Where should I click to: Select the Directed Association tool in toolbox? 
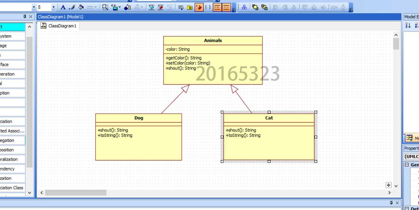[x=12, y=131]
